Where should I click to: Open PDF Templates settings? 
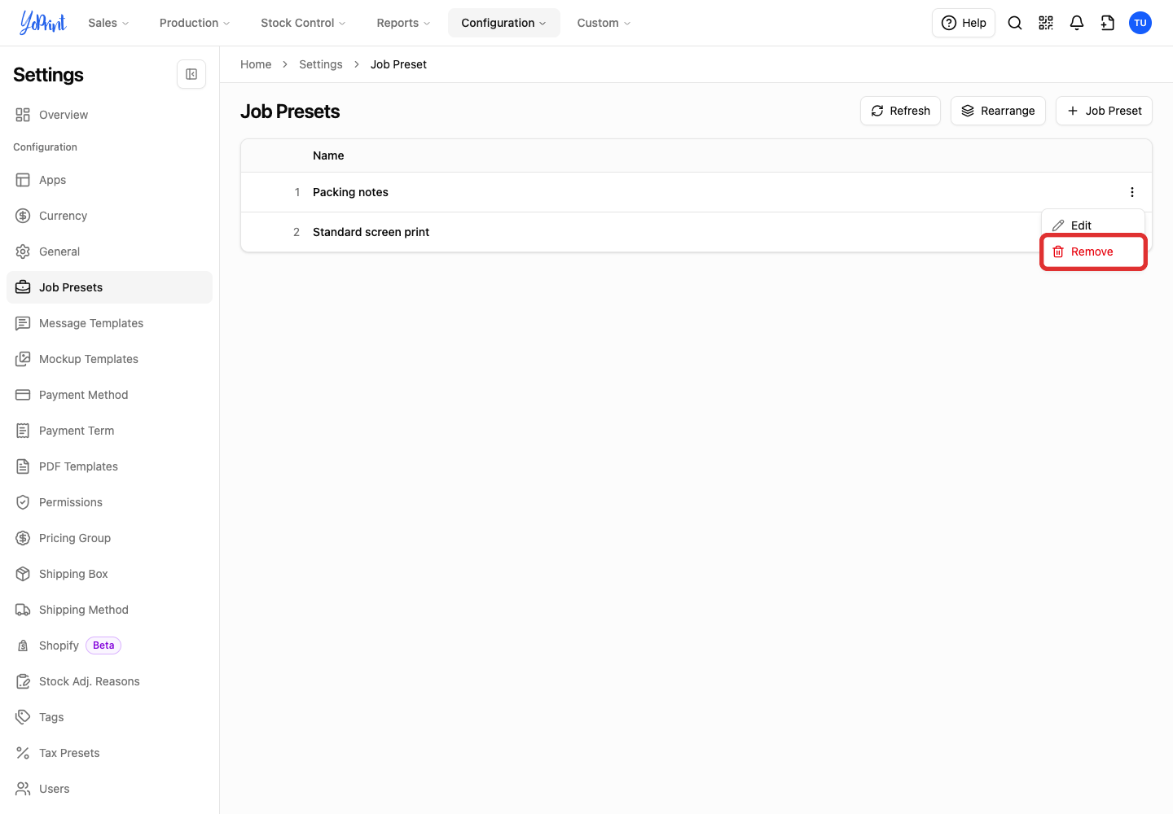point(109,466)
